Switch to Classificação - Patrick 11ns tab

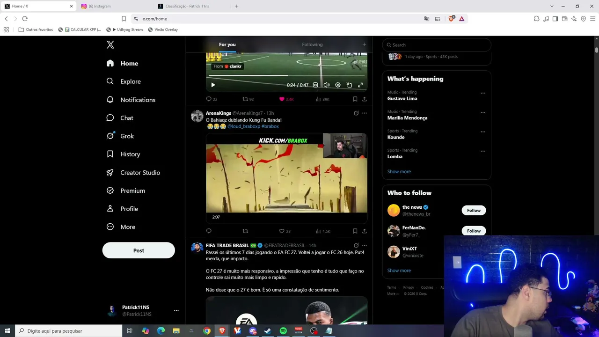tap(193, 6)
